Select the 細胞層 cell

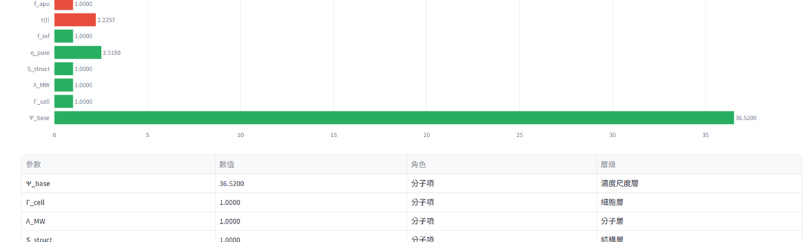699,202
